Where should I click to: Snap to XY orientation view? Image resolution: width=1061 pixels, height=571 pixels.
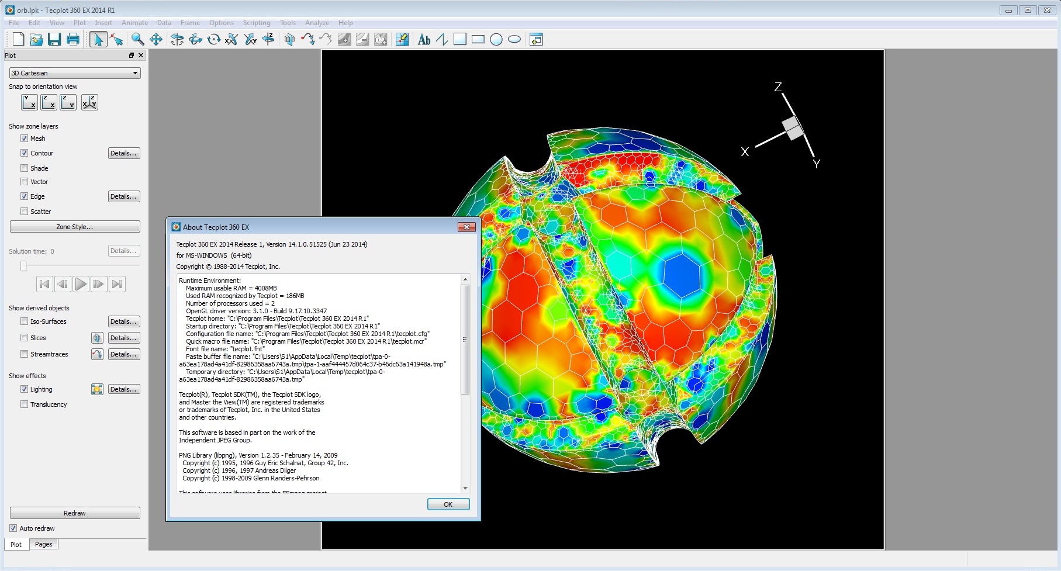30,102
